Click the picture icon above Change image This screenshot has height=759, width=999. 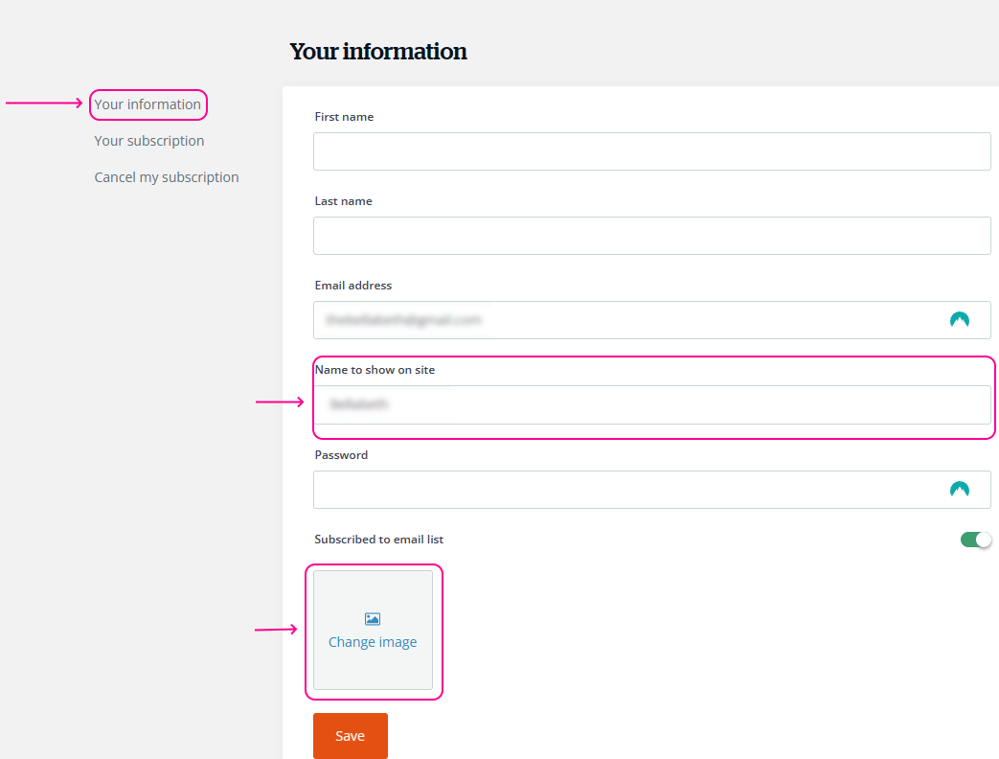pos(373,619)
